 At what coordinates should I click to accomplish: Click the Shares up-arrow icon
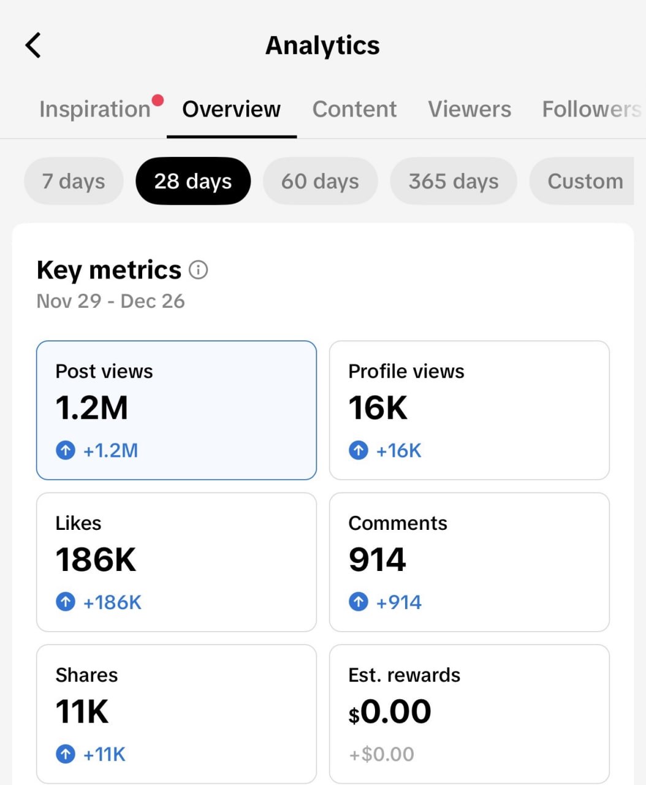tap(66, 754)
